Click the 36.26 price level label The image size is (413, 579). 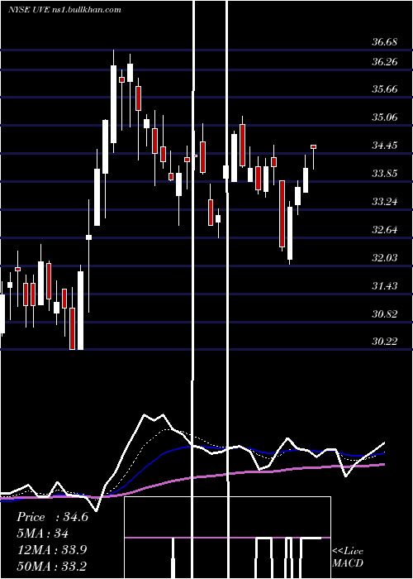coord(385,62)
